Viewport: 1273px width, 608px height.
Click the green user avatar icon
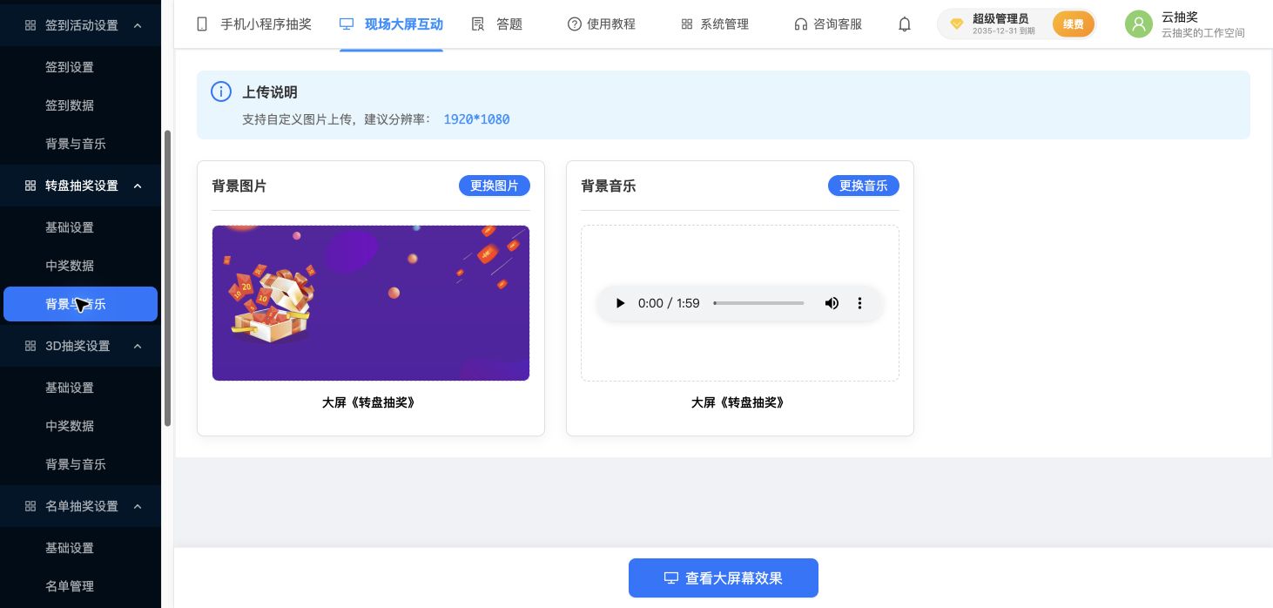(x=1139, y=24)
